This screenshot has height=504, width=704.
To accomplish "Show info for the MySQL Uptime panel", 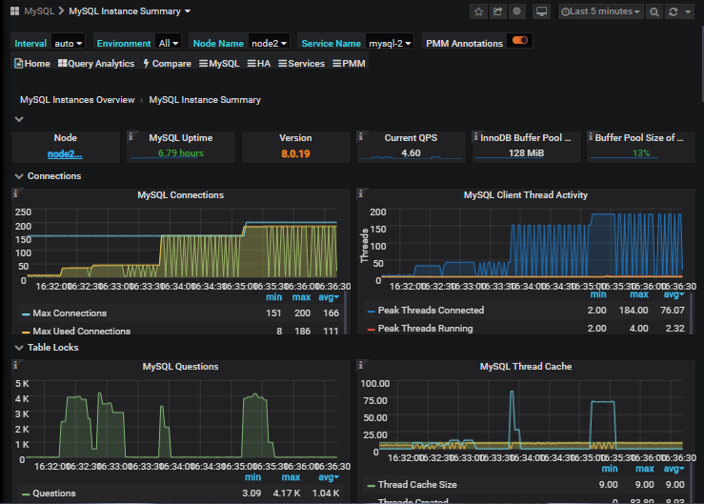I will click(x=131, y=136).
